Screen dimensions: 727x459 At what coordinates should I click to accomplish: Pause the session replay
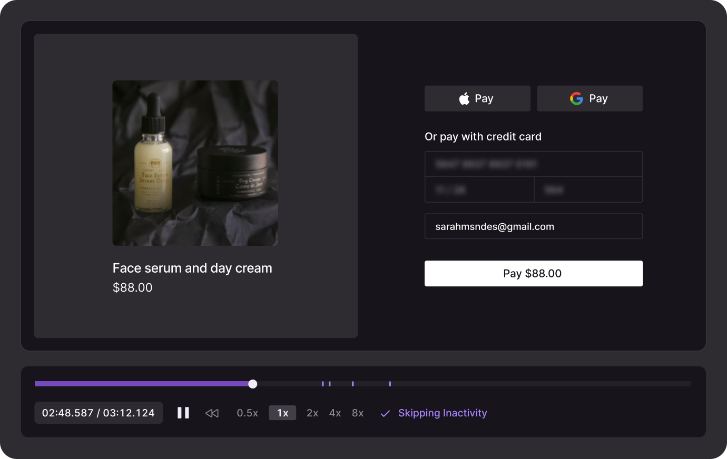point(183,413)
